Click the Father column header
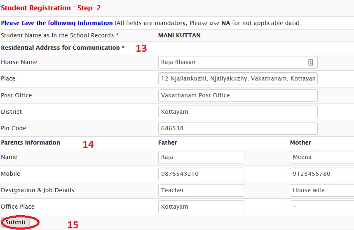The height and width of the screenshot is (230, 354). (167, 143)
